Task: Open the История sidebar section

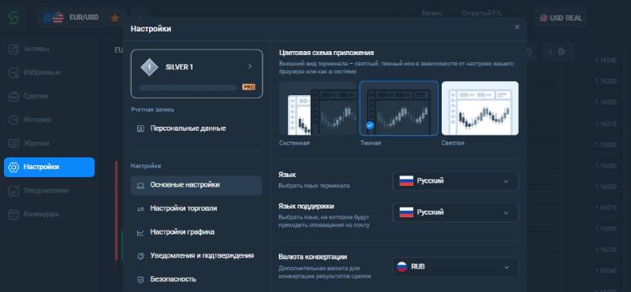Action: [49, 120]
